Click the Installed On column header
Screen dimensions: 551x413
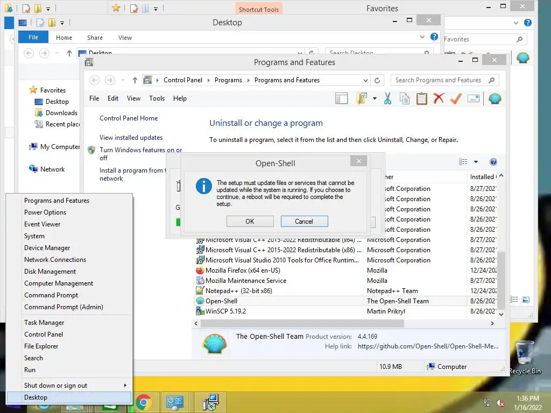(483, 177)
